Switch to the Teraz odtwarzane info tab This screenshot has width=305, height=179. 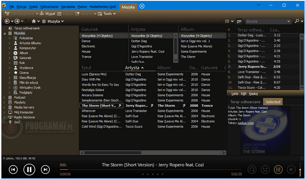click(x=245, y=102)
